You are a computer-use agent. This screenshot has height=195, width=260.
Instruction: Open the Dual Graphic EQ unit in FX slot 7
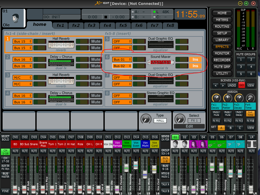160,81
